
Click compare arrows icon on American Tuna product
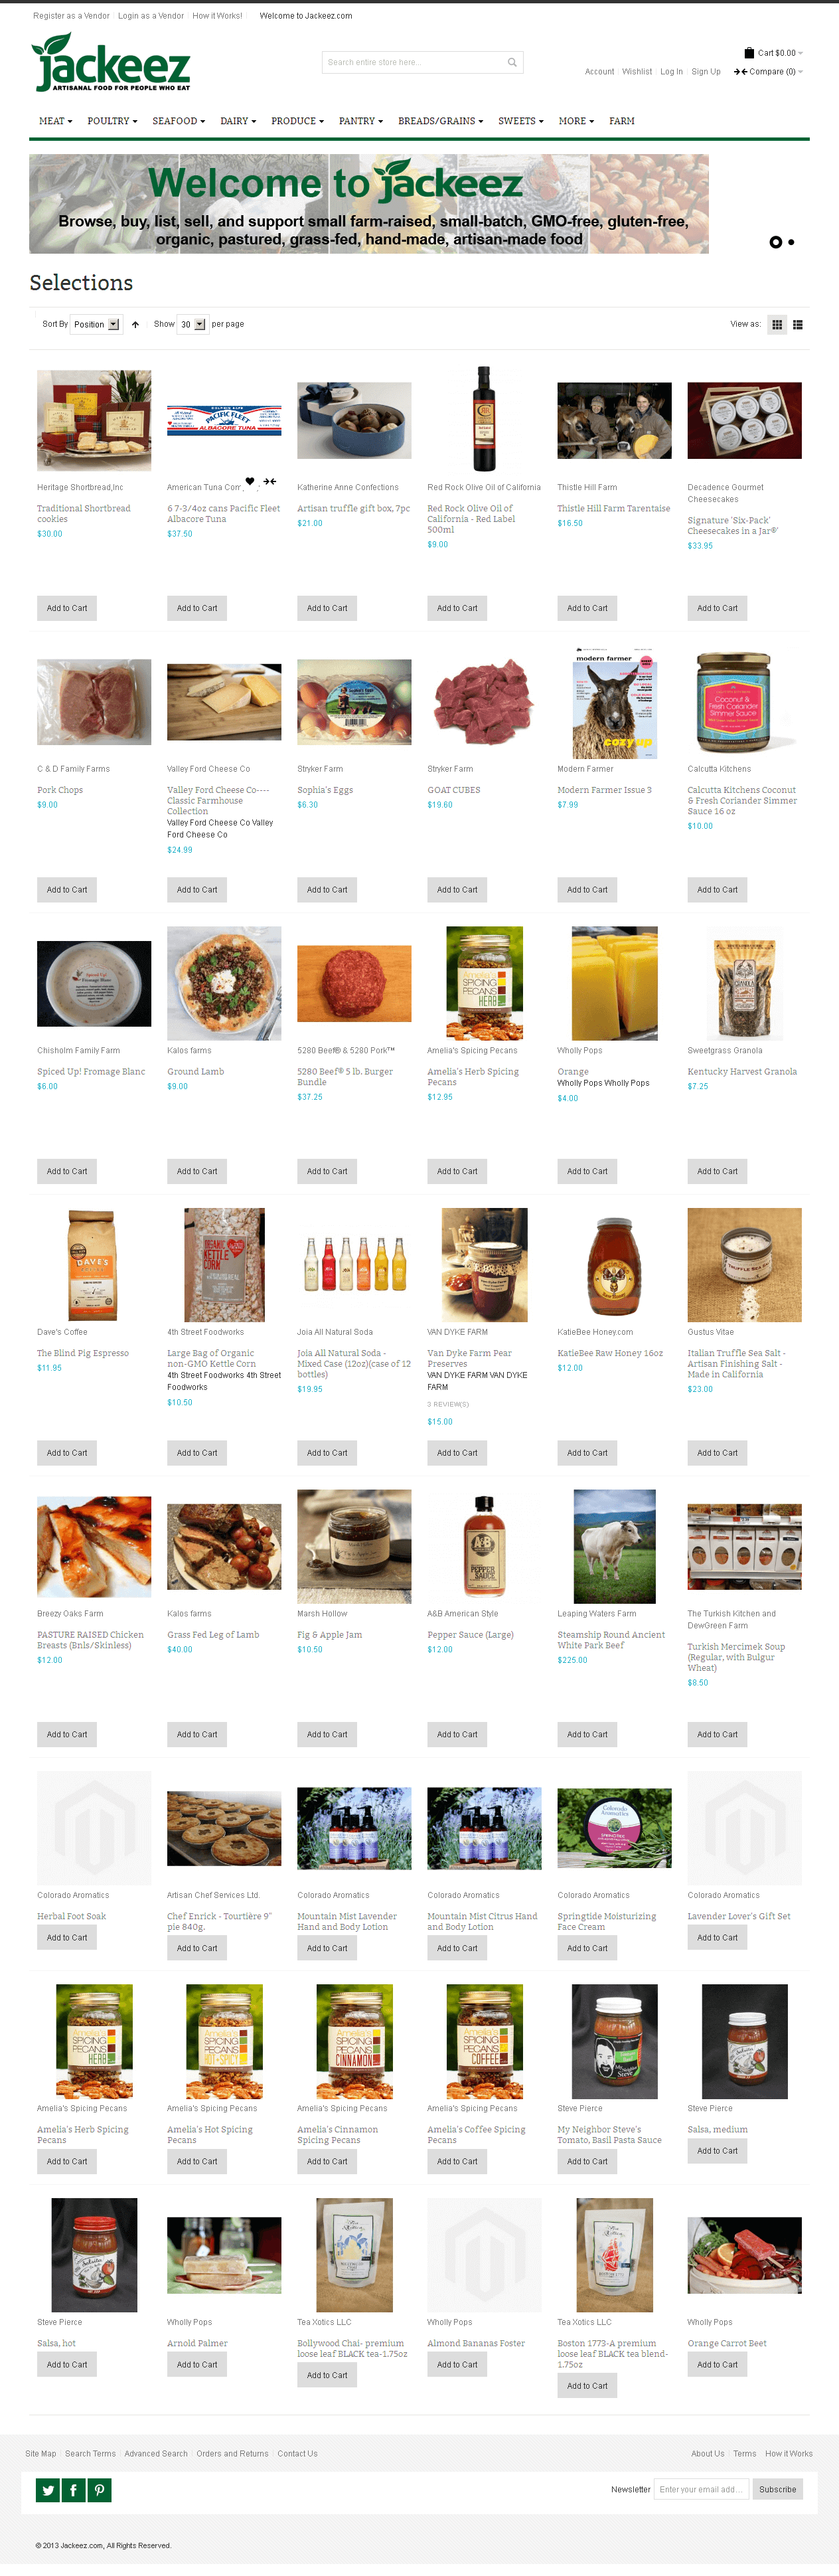(x=270, y=482)
